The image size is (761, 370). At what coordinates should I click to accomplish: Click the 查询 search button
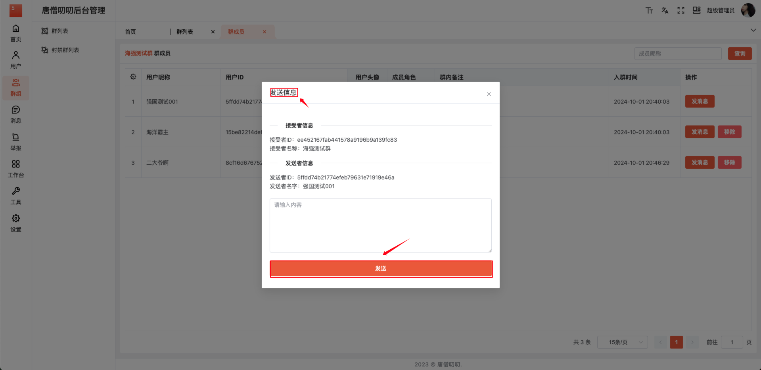click(x=739, y=53)
